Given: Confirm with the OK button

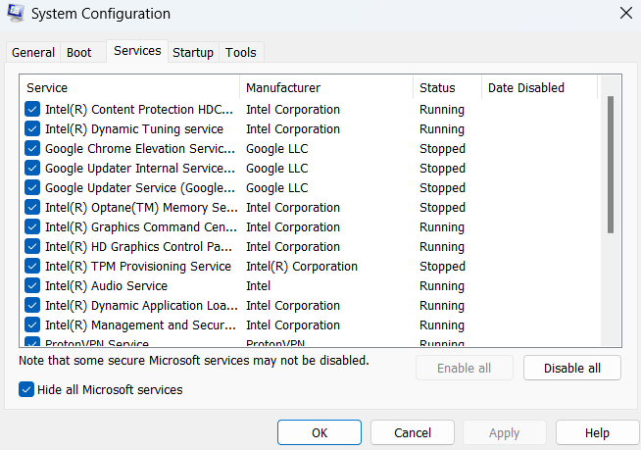Looking at the screenshot, I should click(320, 432).
